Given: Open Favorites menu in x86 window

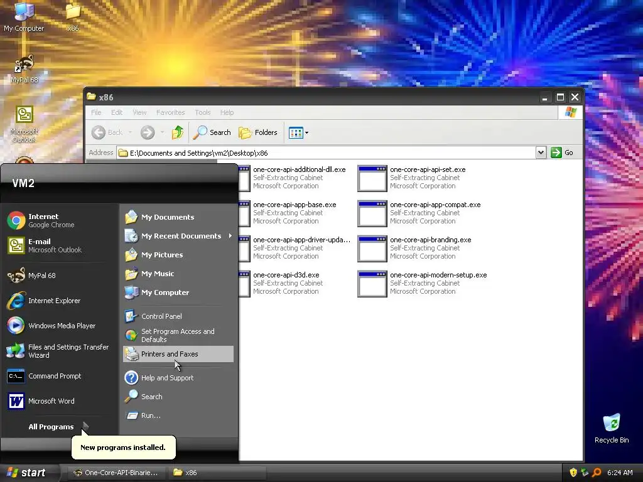Looking at the screenshot, I should [x=170, y=112].
